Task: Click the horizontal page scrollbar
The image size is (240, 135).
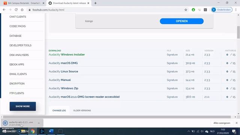Action: click(x=117, y=117)
